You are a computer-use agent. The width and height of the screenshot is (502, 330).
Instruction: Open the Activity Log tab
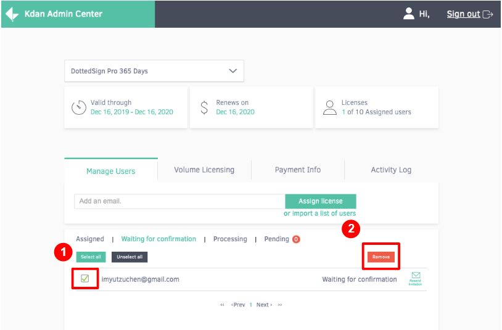pos(391,170)
